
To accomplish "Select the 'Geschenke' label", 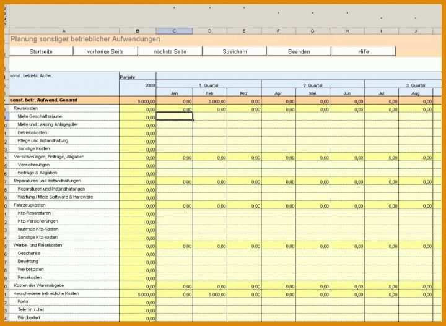I will [x=28, y=253].
